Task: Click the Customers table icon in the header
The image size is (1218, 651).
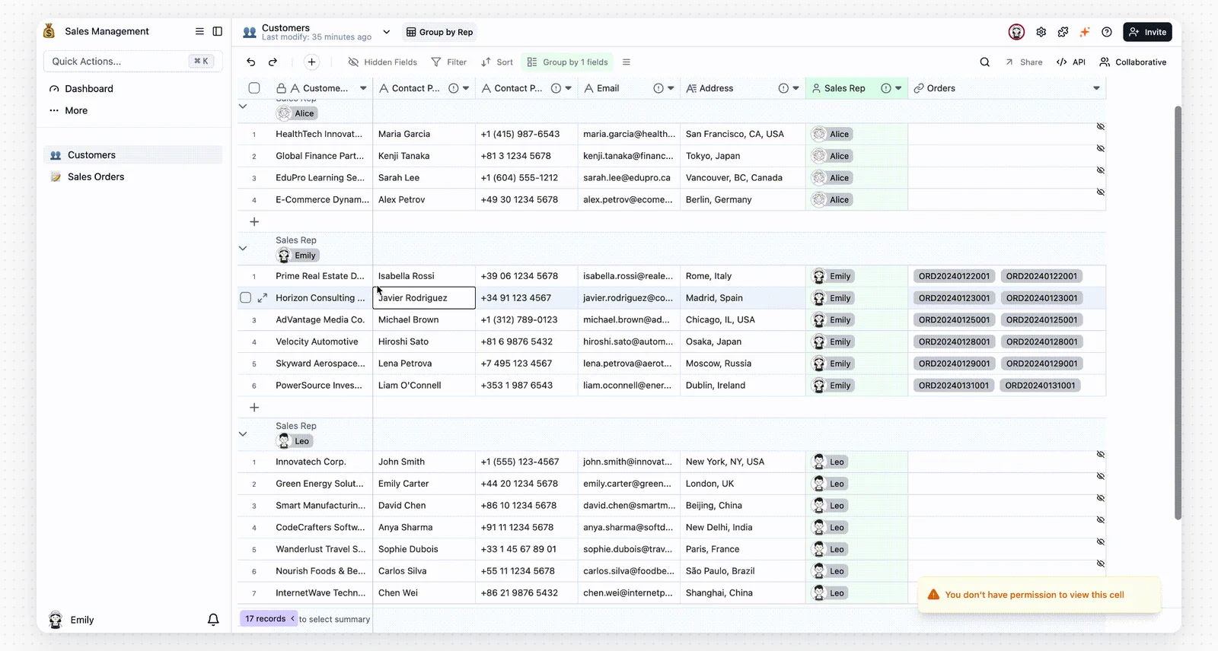Action: [249, 32]
